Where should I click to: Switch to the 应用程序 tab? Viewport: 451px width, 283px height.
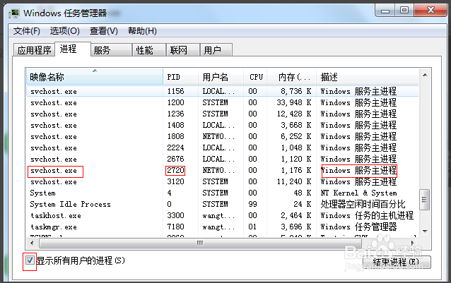[x=34, y=50]
